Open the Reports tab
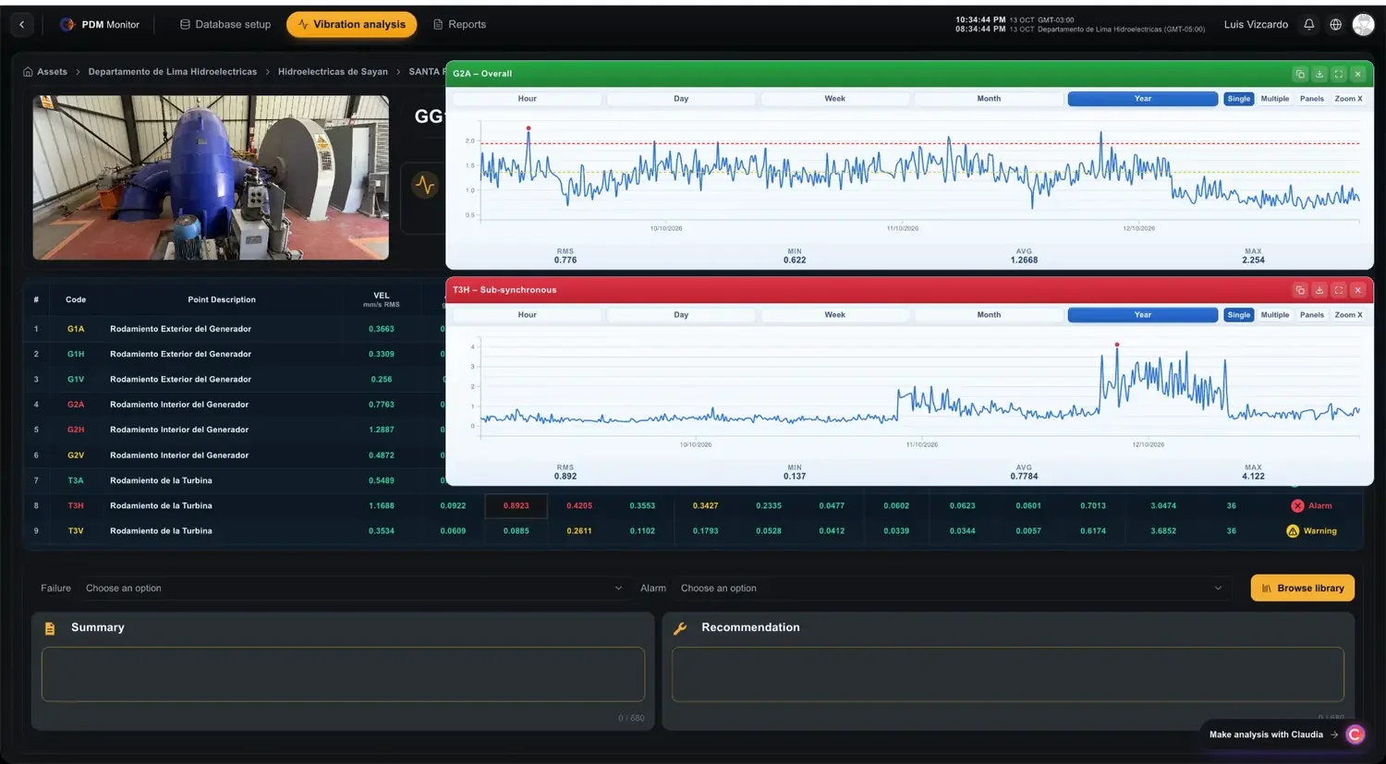 [x=459, y=25]
